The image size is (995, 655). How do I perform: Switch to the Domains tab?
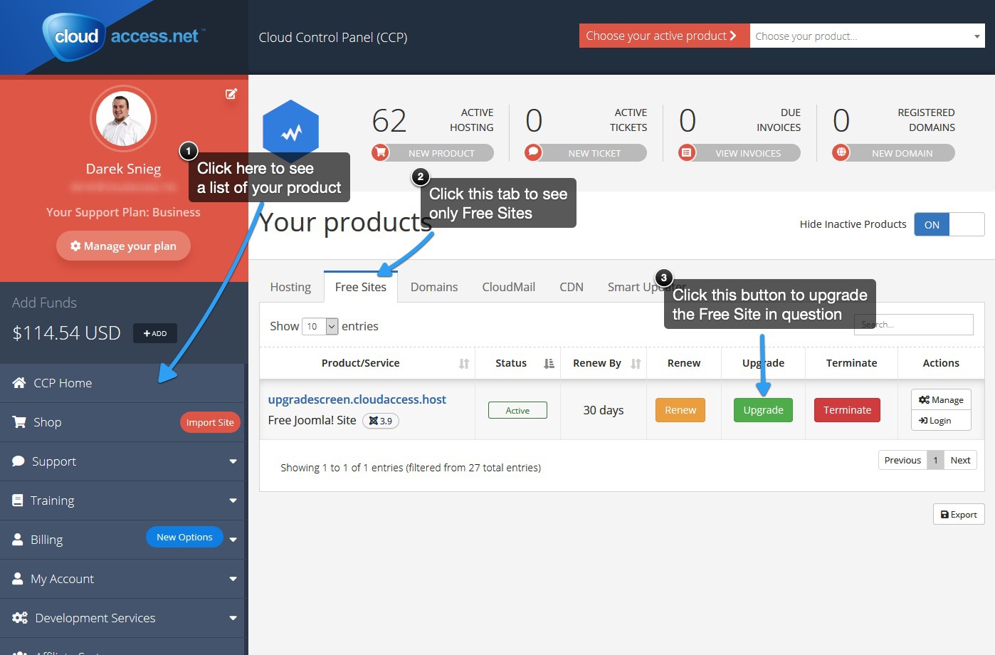(x=434, y=287)
